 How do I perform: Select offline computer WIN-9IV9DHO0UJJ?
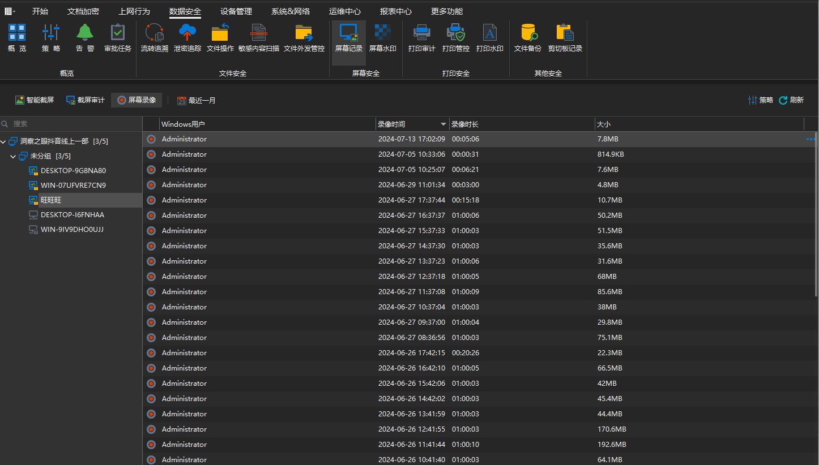coord(72,230)
